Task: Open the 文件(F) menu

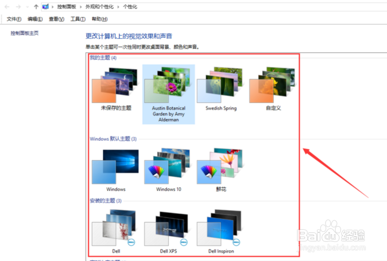Action: pos(14,19)
